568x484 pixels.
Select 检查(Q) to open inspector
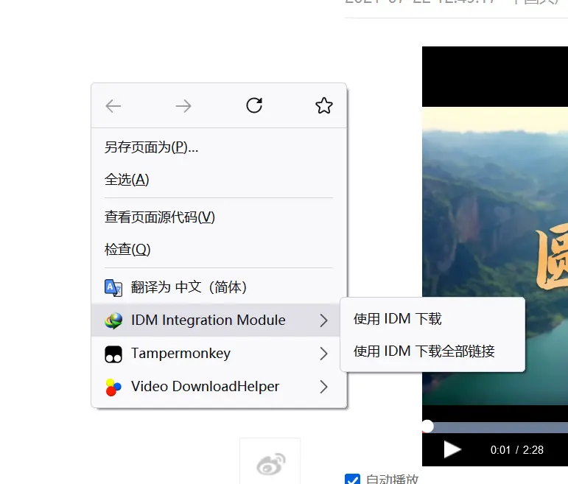[219, 249]
